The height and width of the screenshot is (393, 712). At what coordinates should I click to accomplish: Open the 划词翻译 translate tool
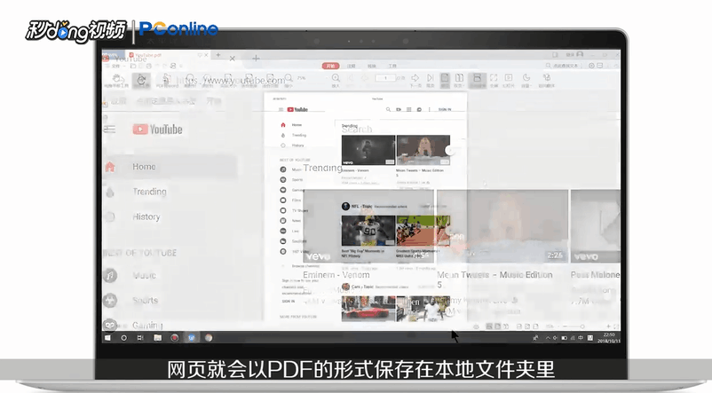click(x=546, y=81)
